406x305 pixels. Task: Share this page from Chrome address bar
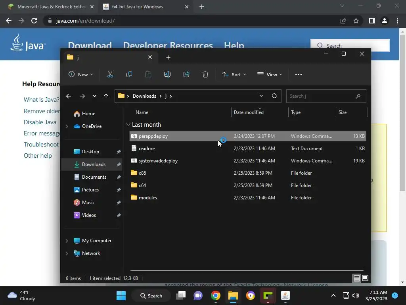pyautogui.click(x=343, y=21)
